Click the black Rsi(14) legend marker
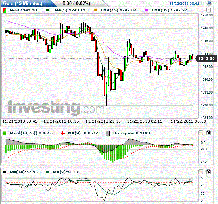The height and width of the screenshot is (204, 218). click(5, 172)
